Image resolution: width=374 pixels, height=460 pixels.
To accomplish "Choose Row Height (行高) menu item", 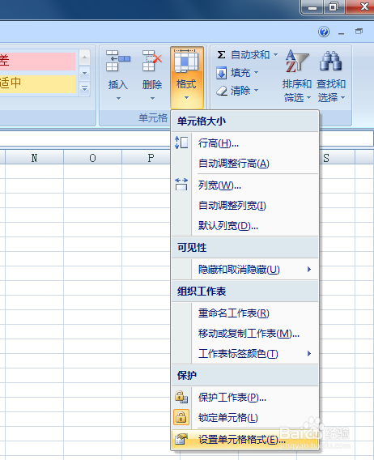I will click(x=245, y=143).
